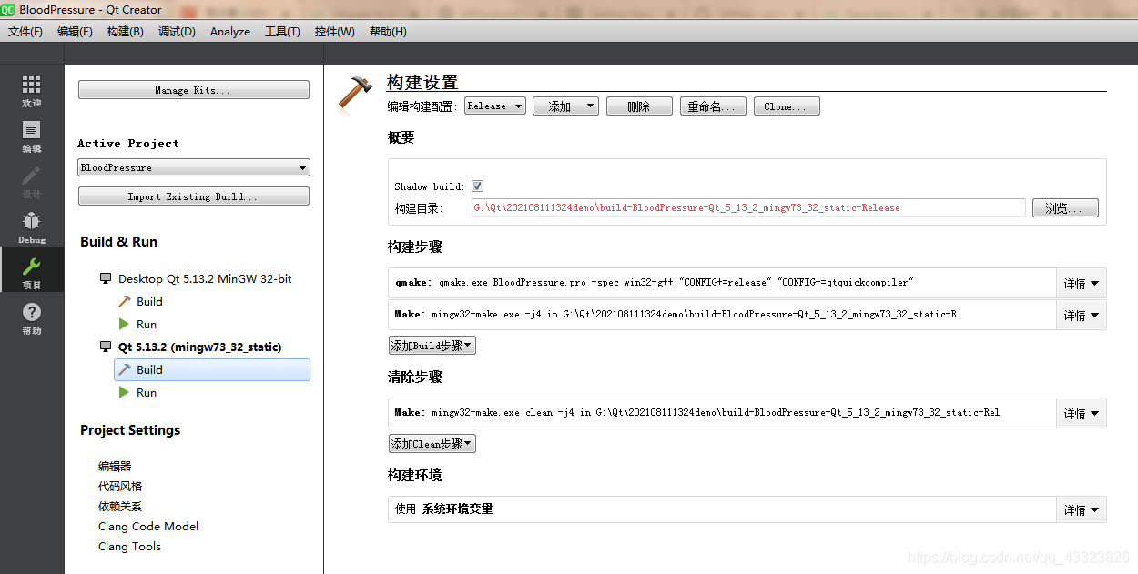
Task: Click the 重命名... (Rename) button
Action: click(x=714, y=106)
